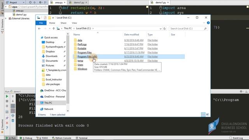Open address bar history dropdown
Viewport: 249px width, 140px height.
(161, 28)
